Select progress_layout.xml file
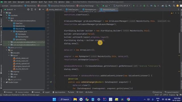The height and width of the screenshot is (102, 182). coord(23,66)
